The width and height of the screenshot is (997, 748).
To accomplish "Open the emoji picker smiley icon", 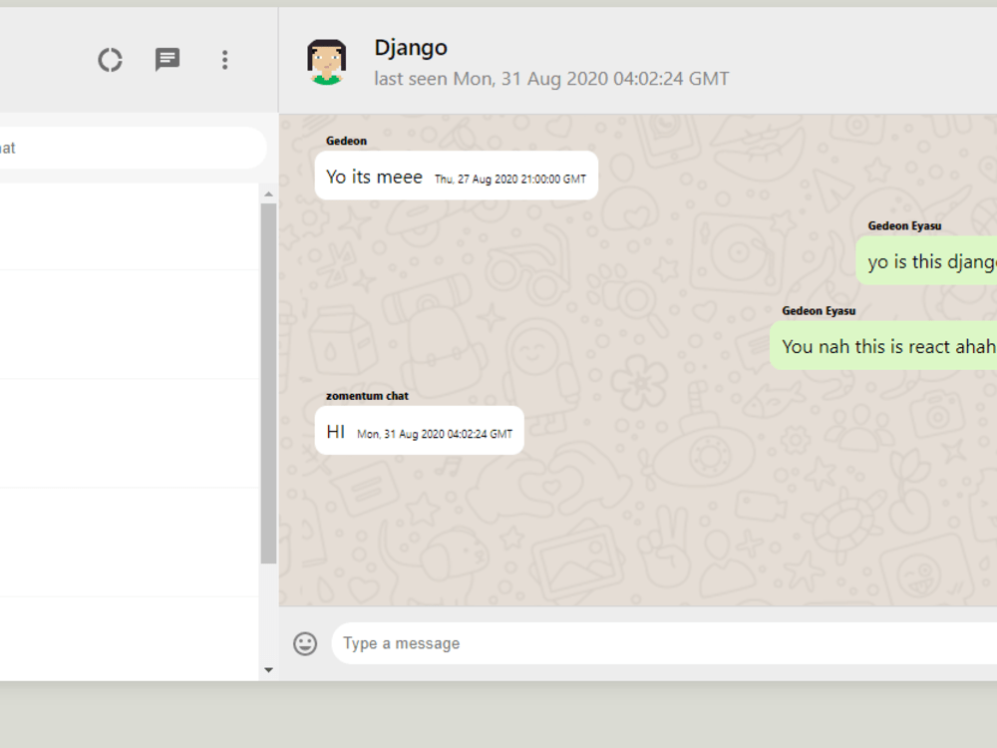I will click(x=305, y=643).
